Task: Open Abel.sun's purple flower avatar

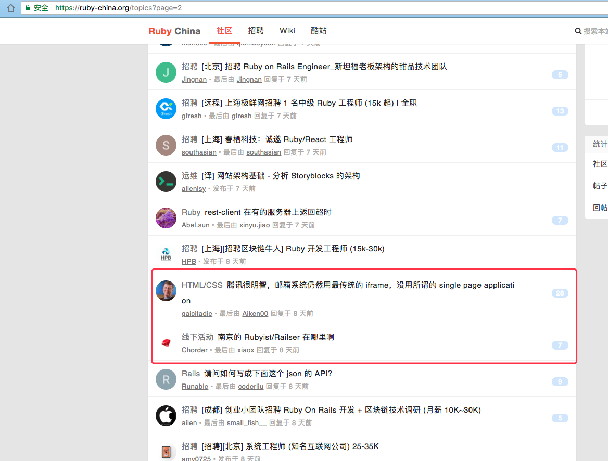Action: click(x=166, y=218)
